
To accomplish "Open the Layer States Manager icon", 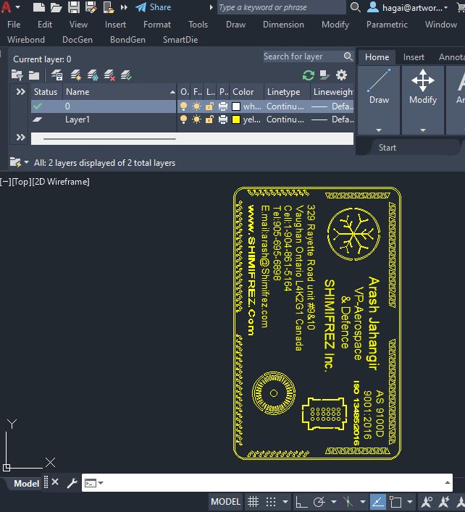I will click(x=57, y=75).
